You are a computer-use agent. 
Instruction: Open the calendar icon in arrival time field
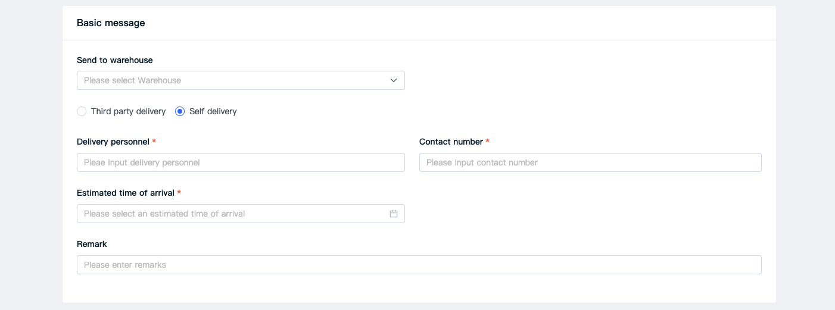[x=394, y=214]
